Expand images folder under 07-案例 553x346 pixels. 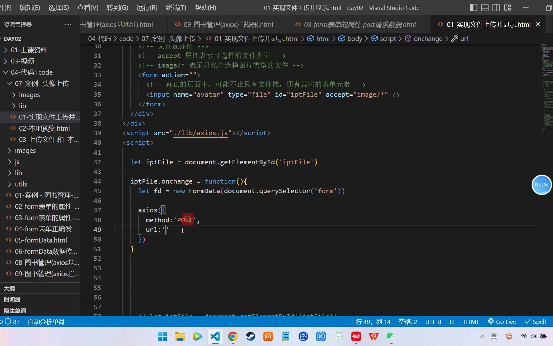(x=29, y=95)
